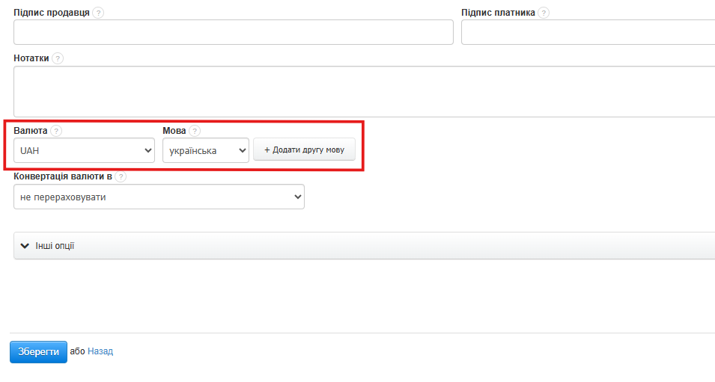Screen dimensions: 715x382
Task: Click help icon next to Підпис продавця
Action: (x=99, y=13)
